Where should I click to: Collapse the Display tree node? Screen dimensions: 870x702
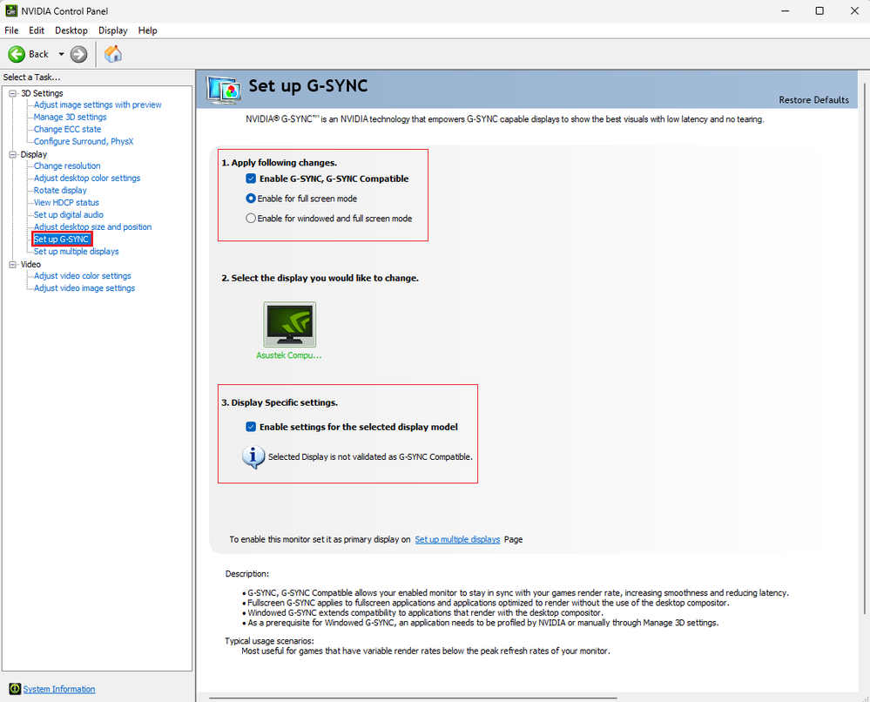(12, 154)
